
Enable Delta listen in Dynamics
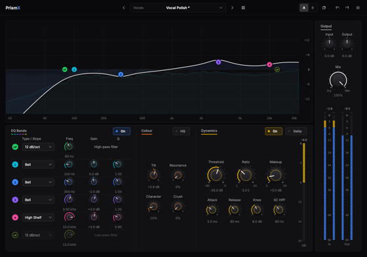pos(296,131)
